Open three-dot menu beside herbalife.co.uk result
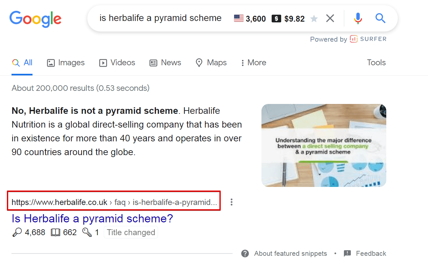 point(232,202)
